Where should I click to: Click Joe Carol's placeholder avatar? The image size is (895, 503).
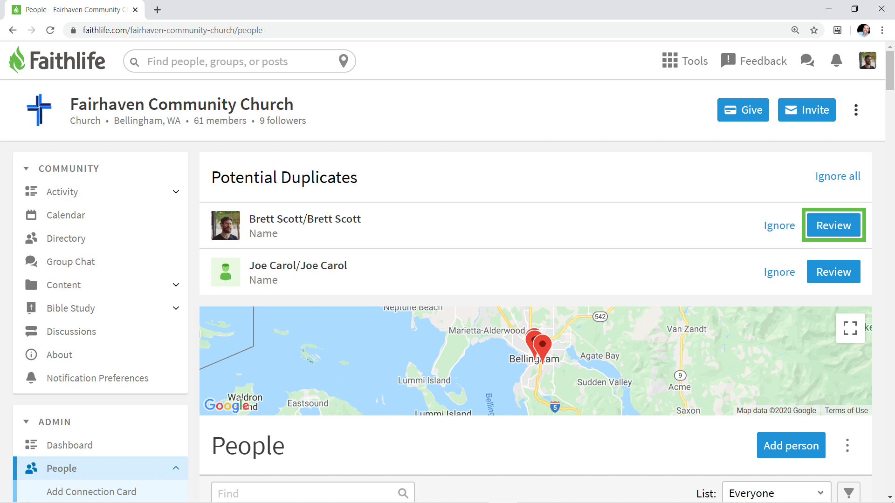click(226, 272)
